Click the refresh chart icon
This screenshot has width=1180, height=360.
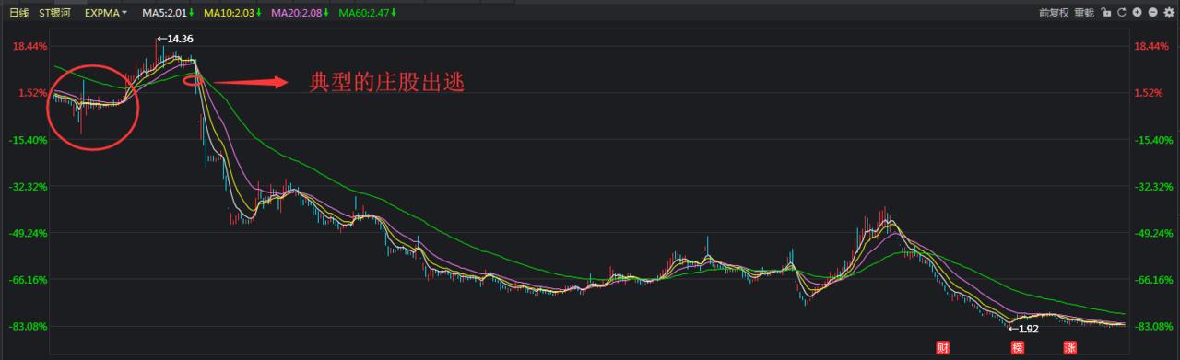click(x=1123, y=13)
